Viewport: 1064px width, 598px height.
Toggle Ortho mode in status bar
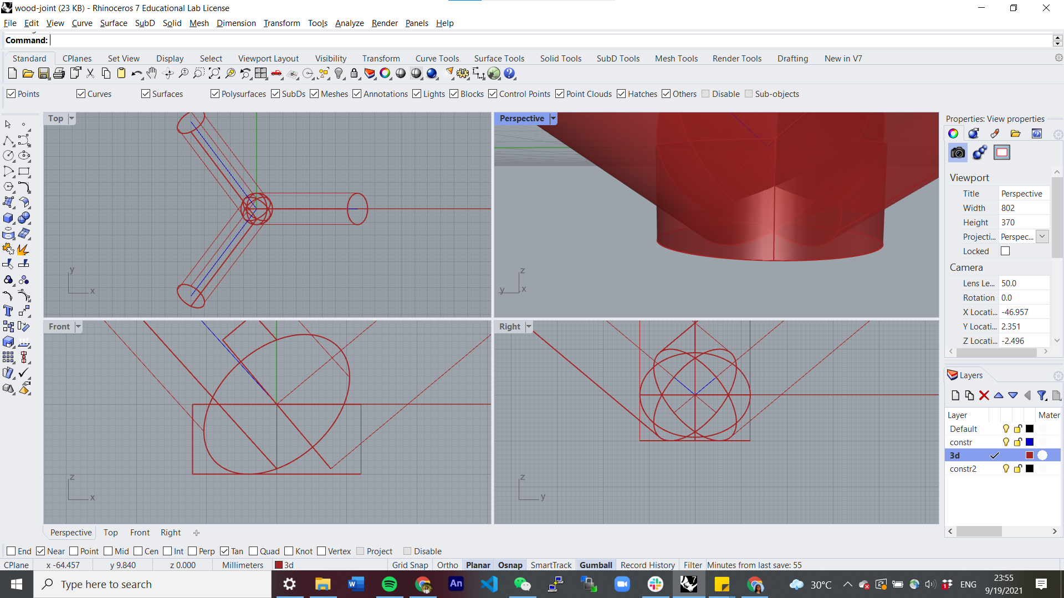(447, 565)
